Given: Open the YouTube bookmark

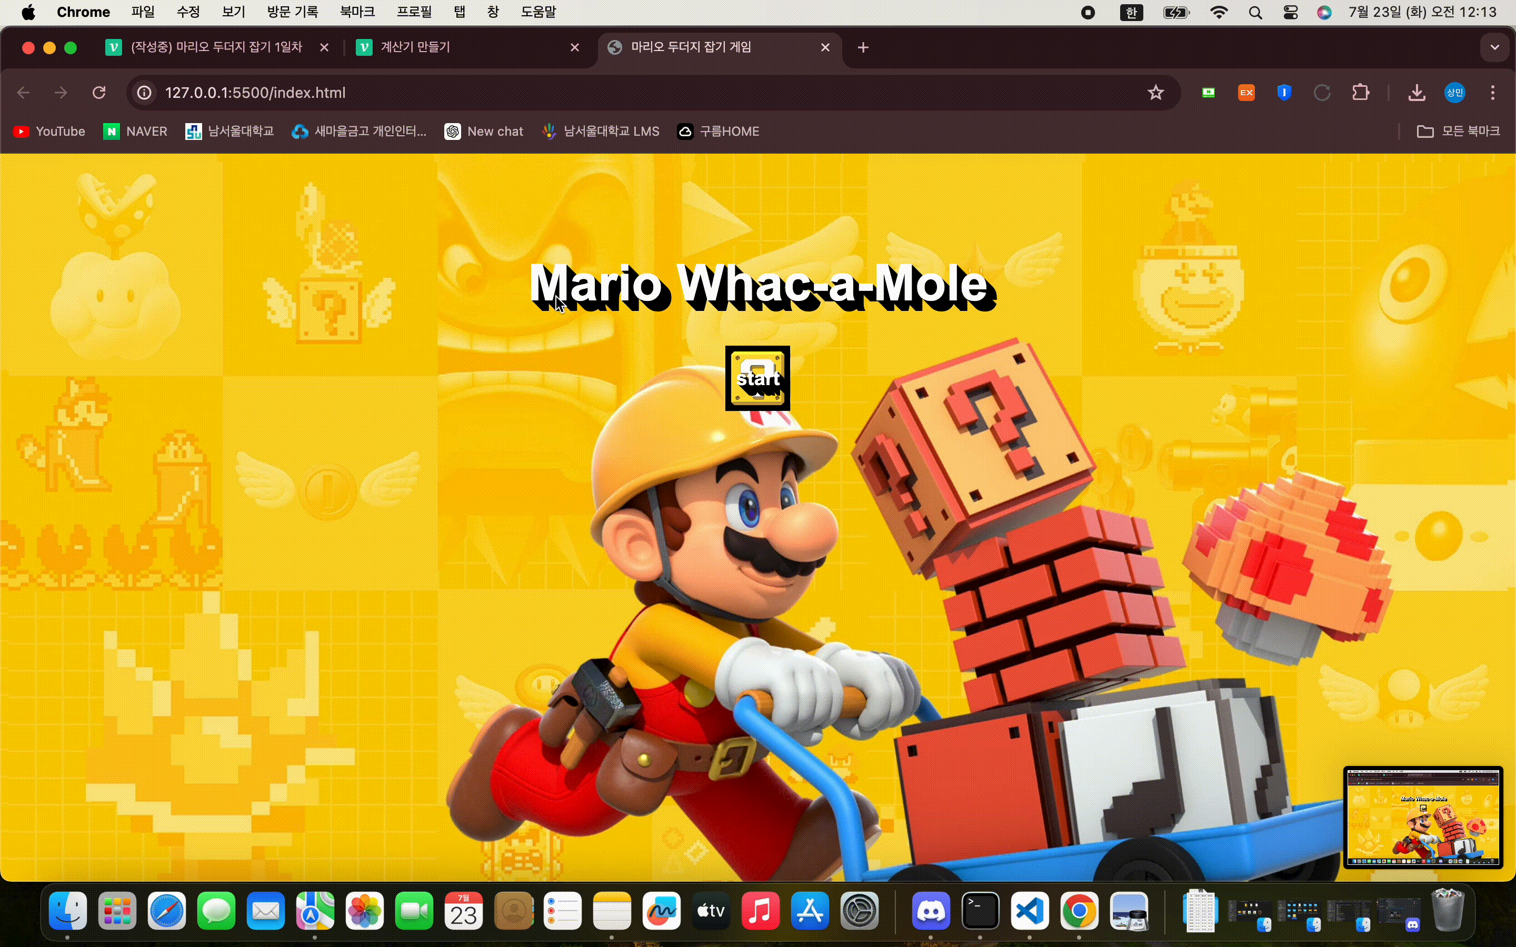Looking at the screenshot, I should coord(49,132).
